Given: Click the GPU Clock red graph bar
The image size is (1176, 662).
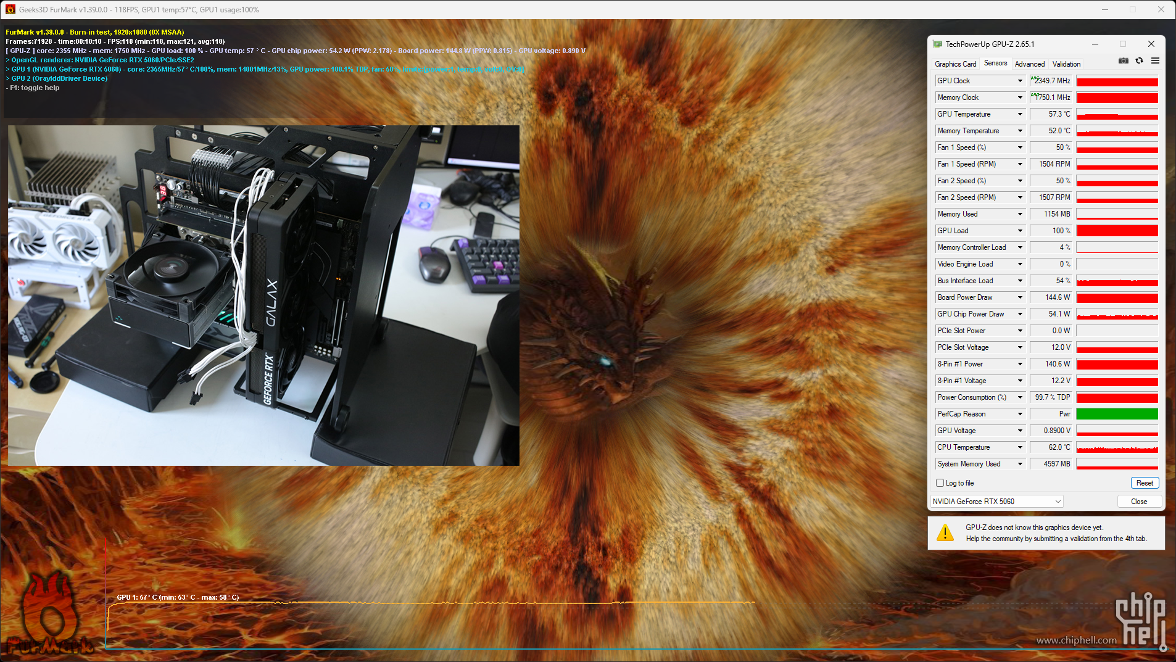Looking at the screenshot, I should (x=1117, y=81).
